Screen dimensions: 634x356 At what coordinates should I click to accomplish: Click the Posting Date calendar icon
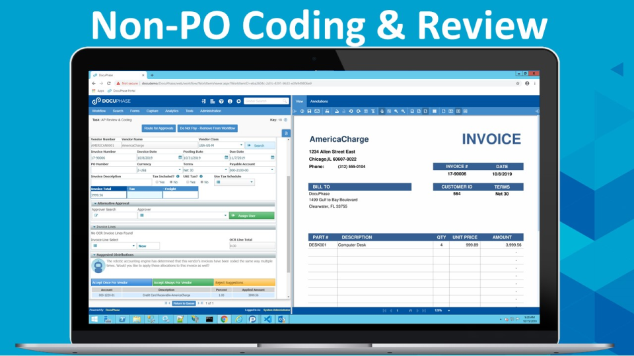pyautogui.click(x=227, y=158)
